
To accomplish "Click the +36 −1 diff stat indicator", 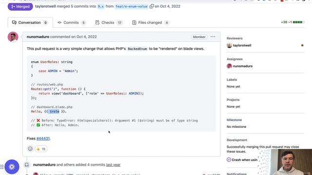I will pos(292,22).
